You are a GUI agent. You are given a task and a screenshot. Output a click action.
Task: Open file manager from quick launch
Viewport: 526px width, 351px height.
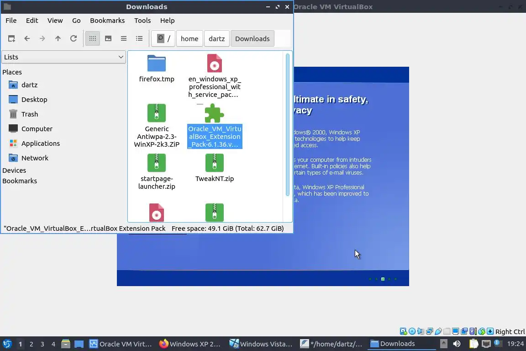(x=66, y=344)
